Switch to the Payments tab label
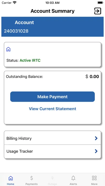 (x=32, y=184)
